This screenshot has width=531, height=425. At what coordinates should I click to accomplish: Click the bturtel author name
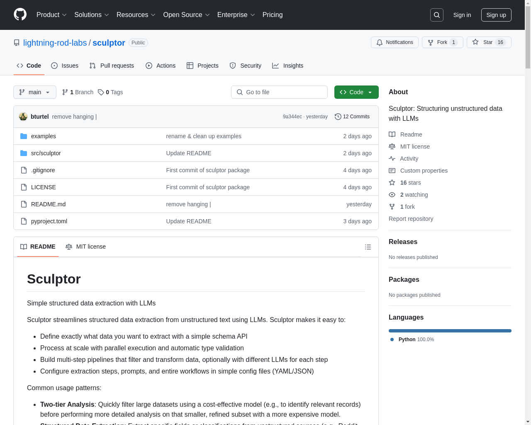(x=40, y=117)
